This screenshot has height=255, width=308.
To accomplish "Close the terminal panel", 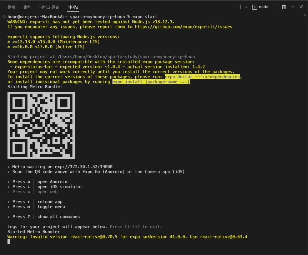I will click(x=301, y=7).
